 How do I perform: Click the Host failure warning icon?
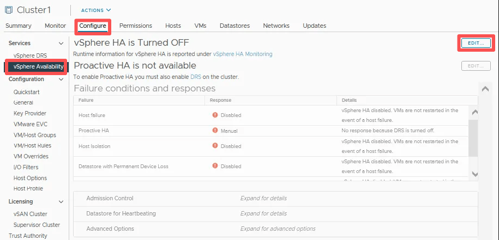coord(215,115)
